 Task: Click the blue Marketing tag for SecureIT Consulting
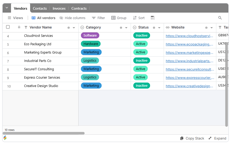[91, 69]
